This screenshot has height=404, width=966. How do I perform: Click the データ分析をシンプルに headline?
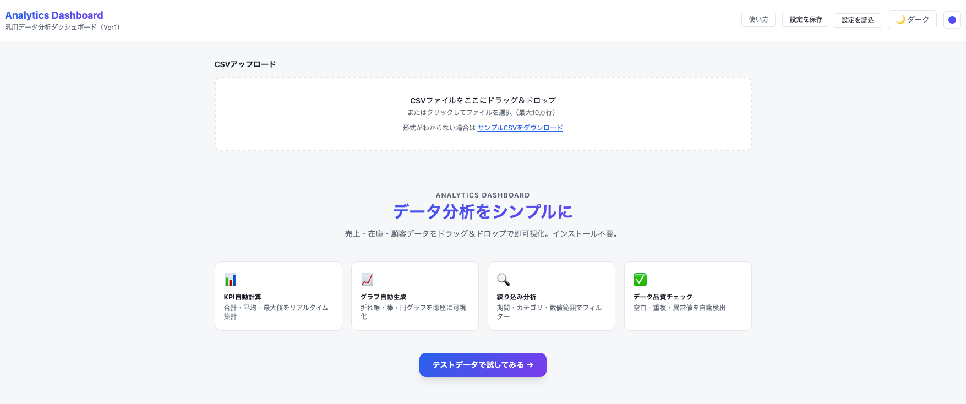483,211
